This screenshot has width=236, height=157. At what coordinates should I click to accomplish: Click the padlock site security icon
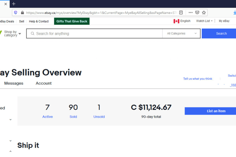(23, 12)
